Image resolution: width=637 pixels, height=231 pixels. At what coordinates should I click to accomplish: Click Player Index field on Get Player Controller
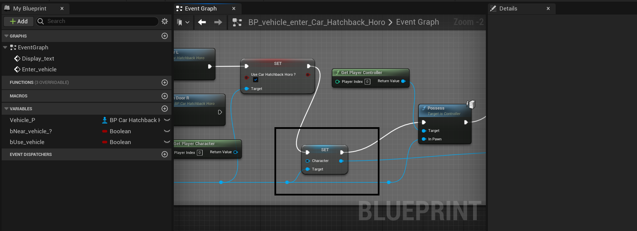[367, 82]
